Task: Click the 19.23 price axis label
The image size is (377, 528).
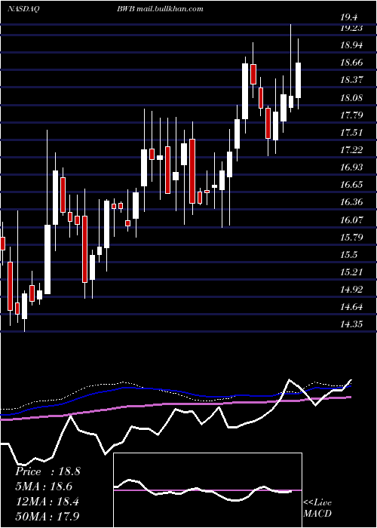Action: coord(351,29)
